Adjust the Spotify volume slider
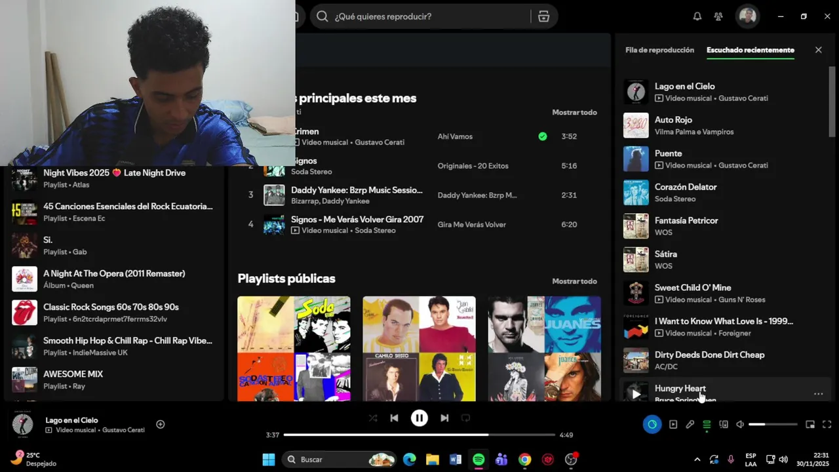Viewport: 839px width, 472px height. [773, 424]
